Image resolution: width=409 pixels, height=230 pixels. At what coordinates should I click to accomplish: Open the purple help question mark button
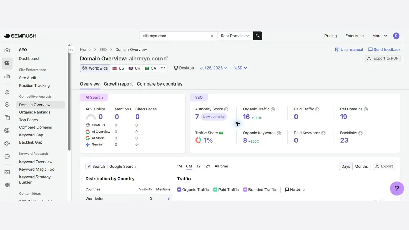point(397,188)
